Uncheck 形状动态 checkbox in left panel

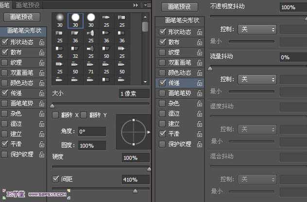[x=5, y=42]
